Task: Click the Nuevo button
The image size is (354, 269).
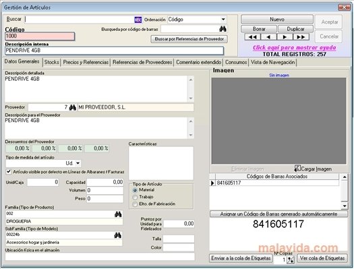Action: (x=277, y=20)
